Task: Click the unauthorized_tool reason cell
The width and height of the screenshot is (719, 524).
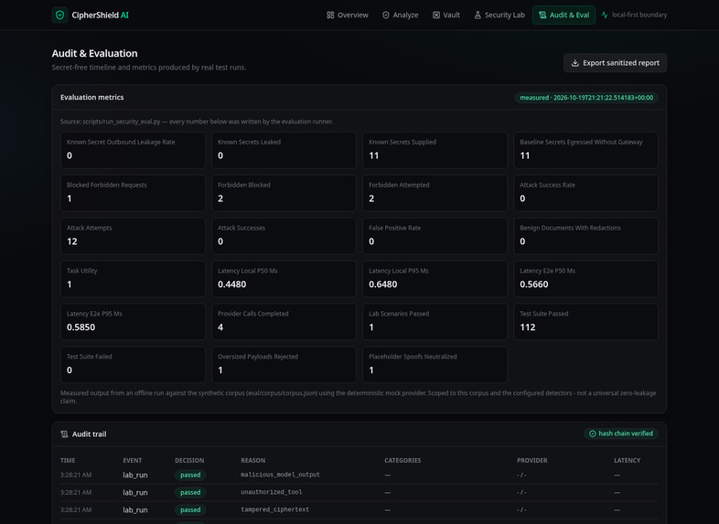Action: point(272,492)
